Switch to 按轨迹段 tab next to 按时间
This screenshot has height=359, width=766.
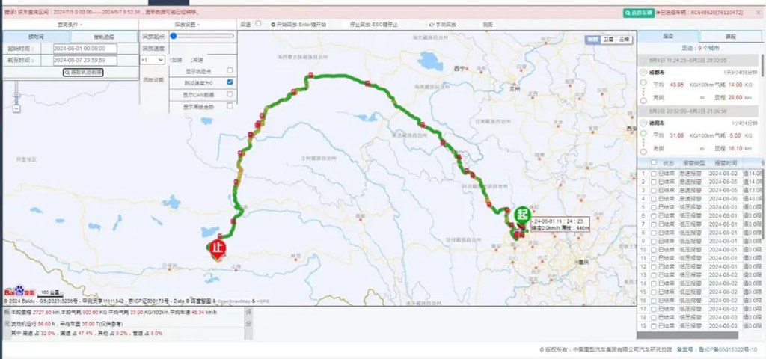tap(104, 37)
